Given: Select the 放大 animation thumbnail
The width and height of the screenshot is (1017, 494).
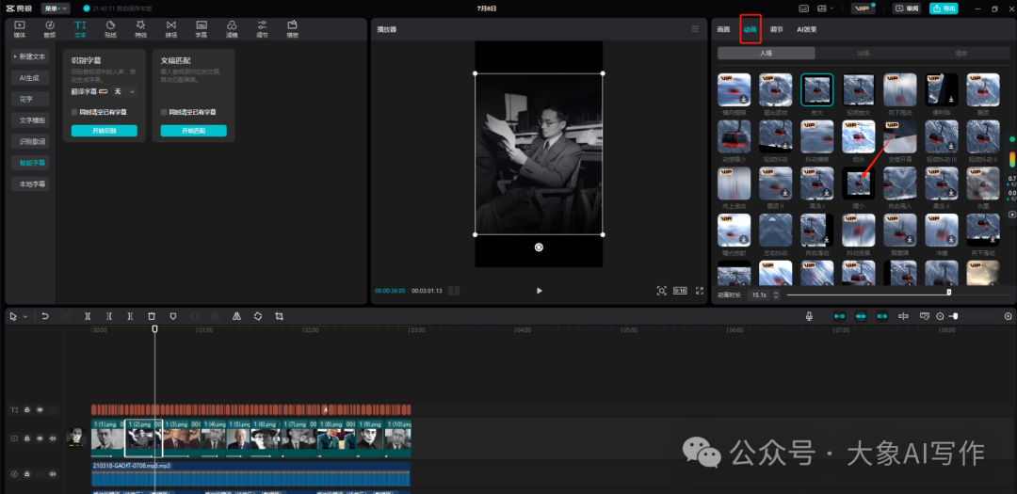Looking at the screenshot, I should pos(816,89).
